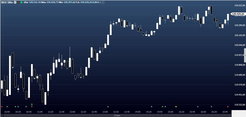Click the 13:00 time axis label

click(105, 112)
